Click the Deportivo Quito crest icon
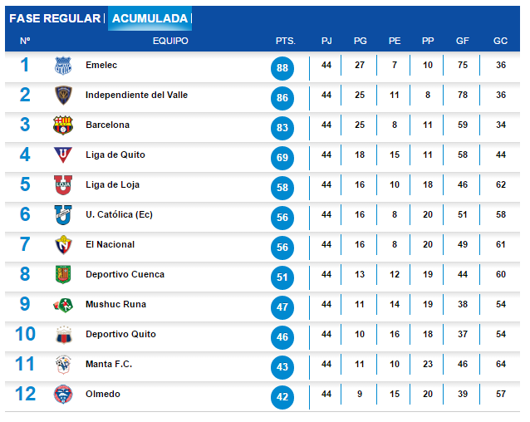The image size is (530, 422). click(x=64, y=335)
